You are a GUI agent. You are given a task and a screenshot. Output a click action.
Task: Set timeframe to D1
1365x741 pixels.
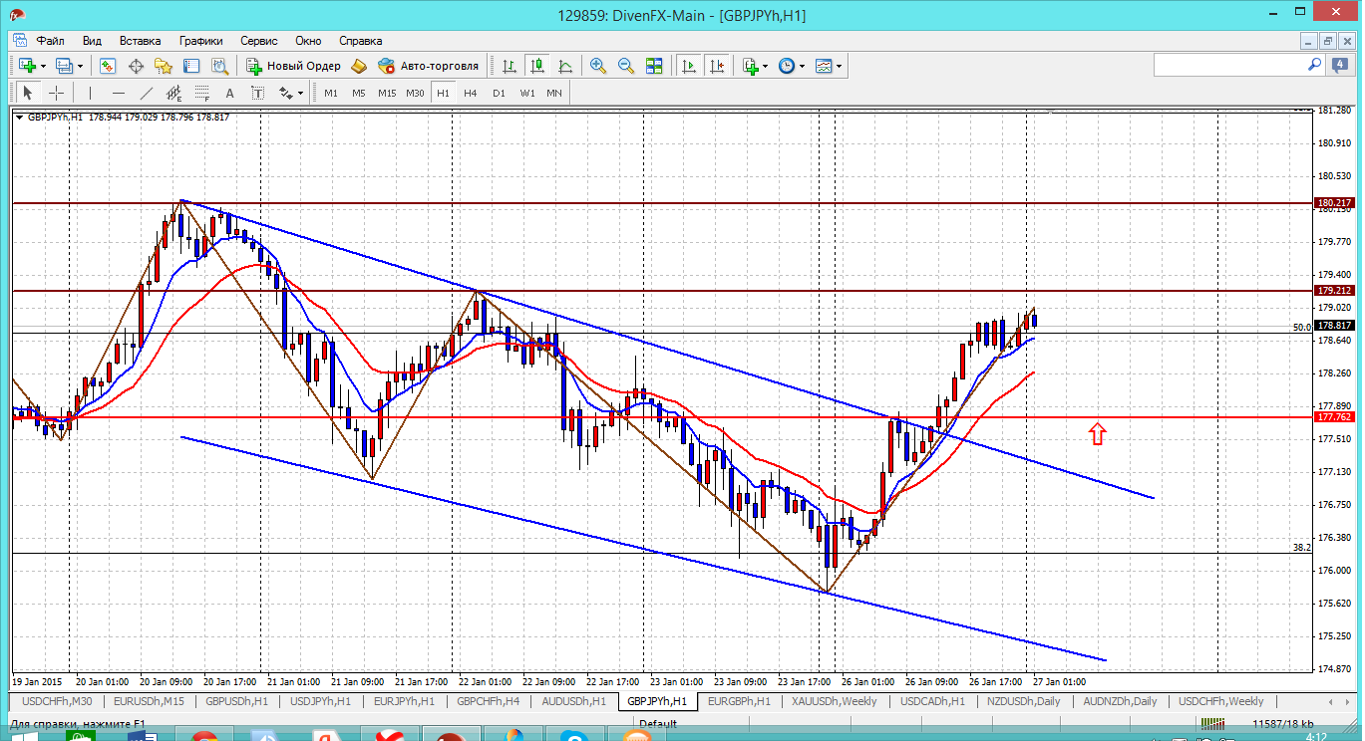tap(499, 93)
